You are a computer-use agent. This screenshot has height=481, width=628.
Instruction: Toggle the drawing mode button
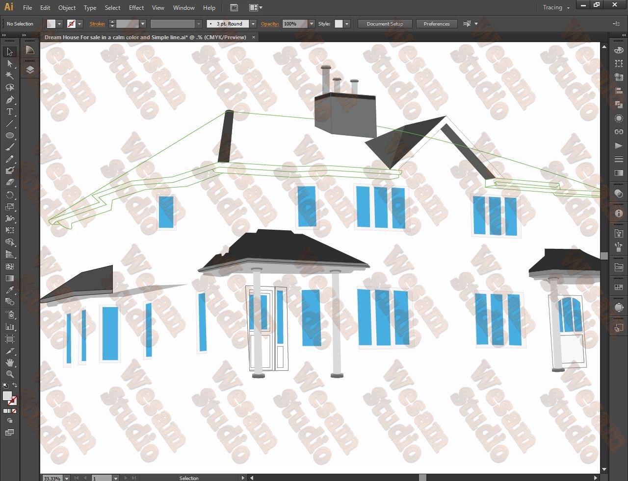pyautogui.click(x=10, y=421)
